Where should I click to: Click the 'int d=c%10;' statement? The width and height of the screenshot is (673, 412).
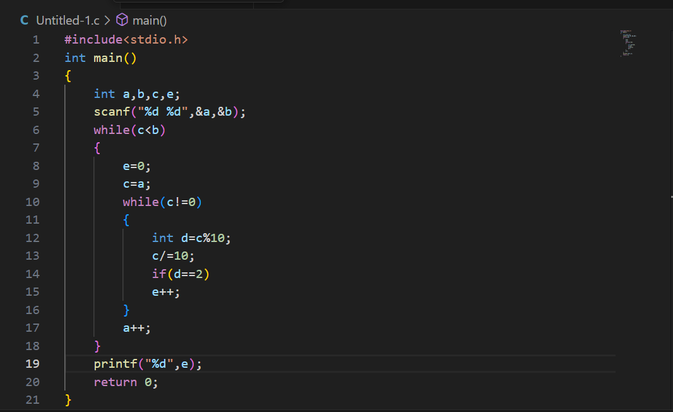coord(191,238)
